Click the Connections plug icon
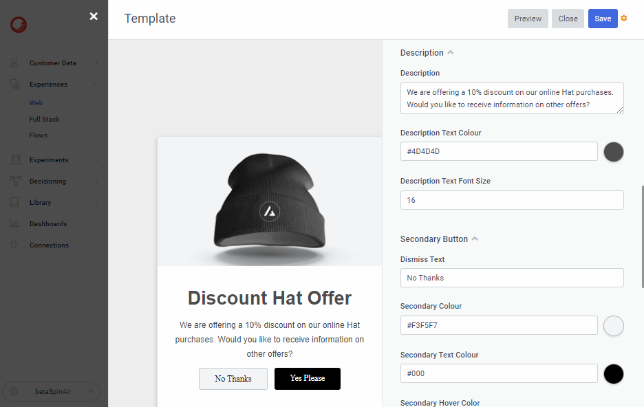The image size is (644, 407). (x=14, y=245)
